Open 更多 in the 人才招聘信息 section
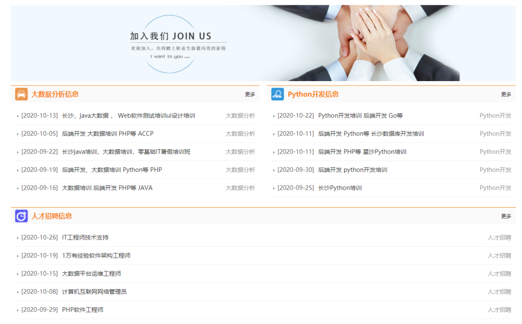This screenshot has width=522, height=324. [506, 216]
